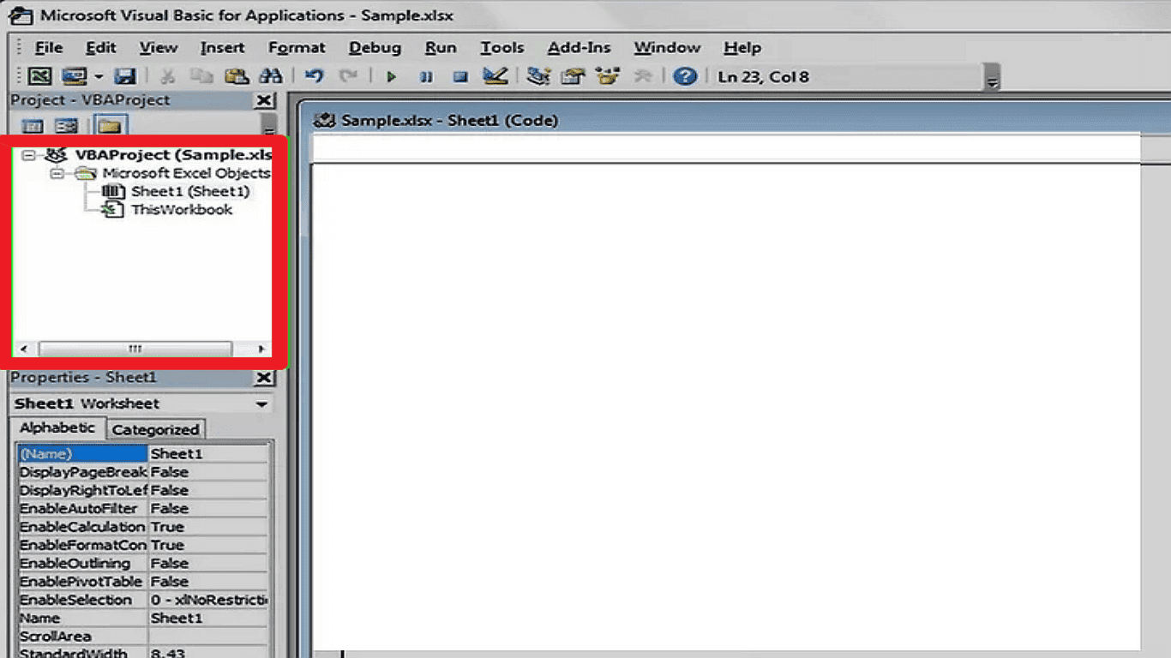This screenshot has height=658, width=1171.
Task: Open the Format menu
Action: [x=297, y=48]
